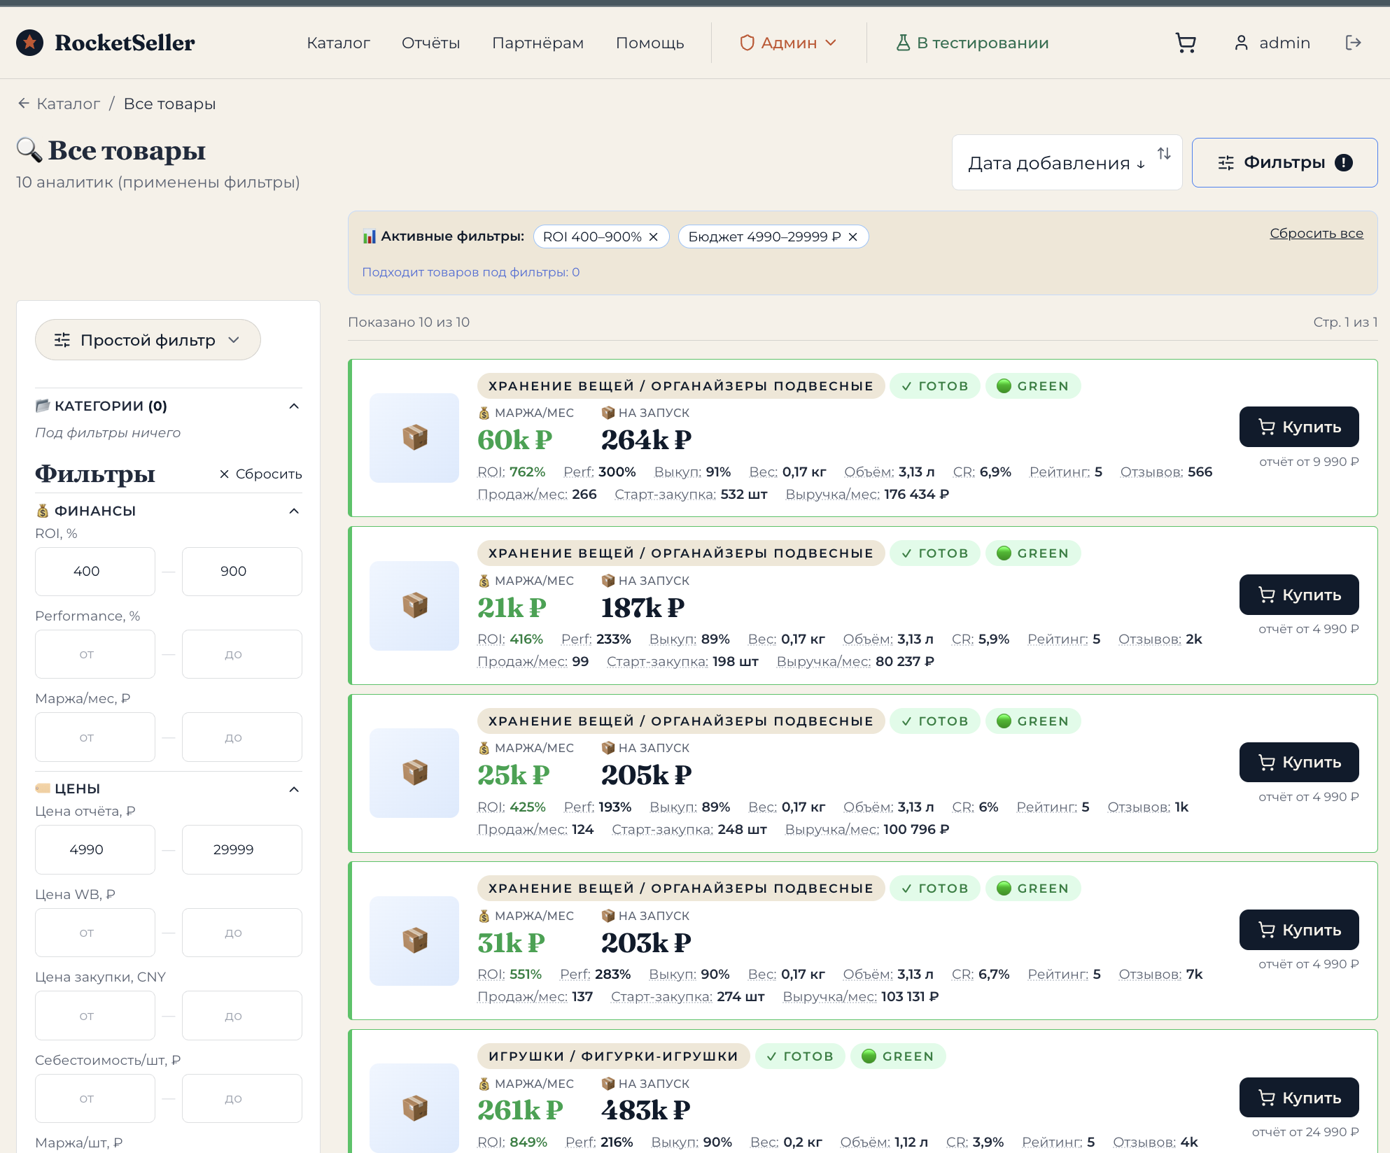Open the Простой фильтр mode dropdown
This screenshot has height=1153, width=1390.
tap(148, 340)
